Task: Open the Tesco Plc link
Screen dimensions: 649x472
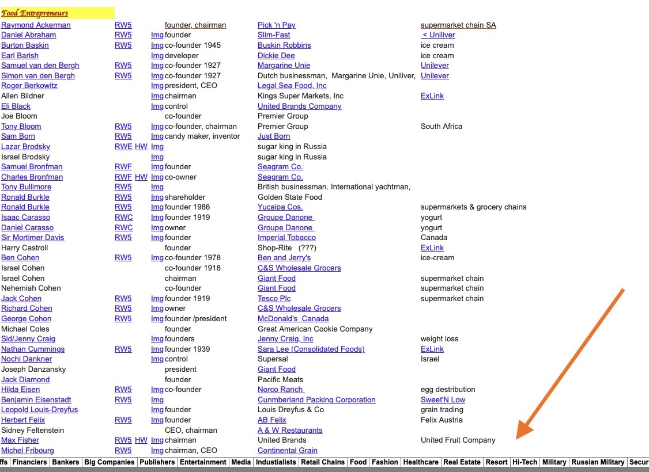Action: [274, 298]
